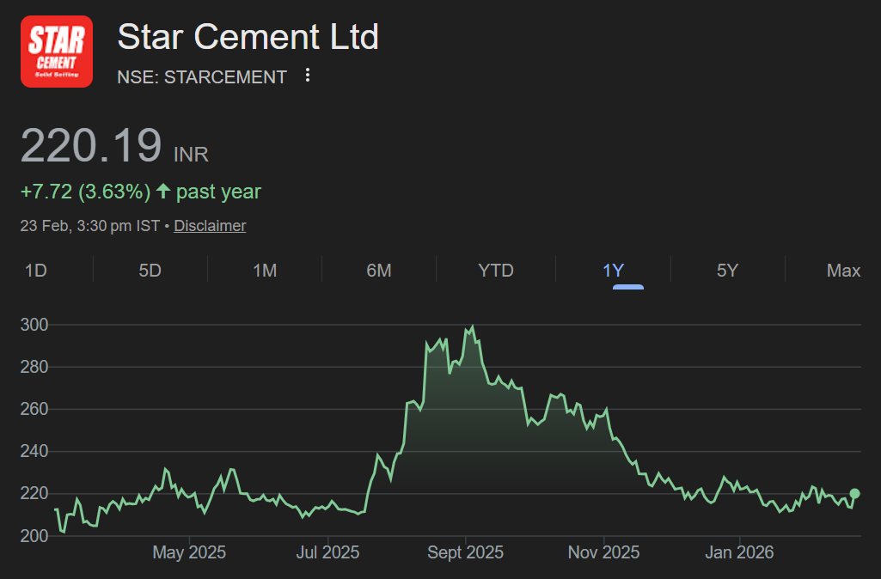Click the latest price dot on the chart
Screen dimensions: 881x579
(853, 492)
